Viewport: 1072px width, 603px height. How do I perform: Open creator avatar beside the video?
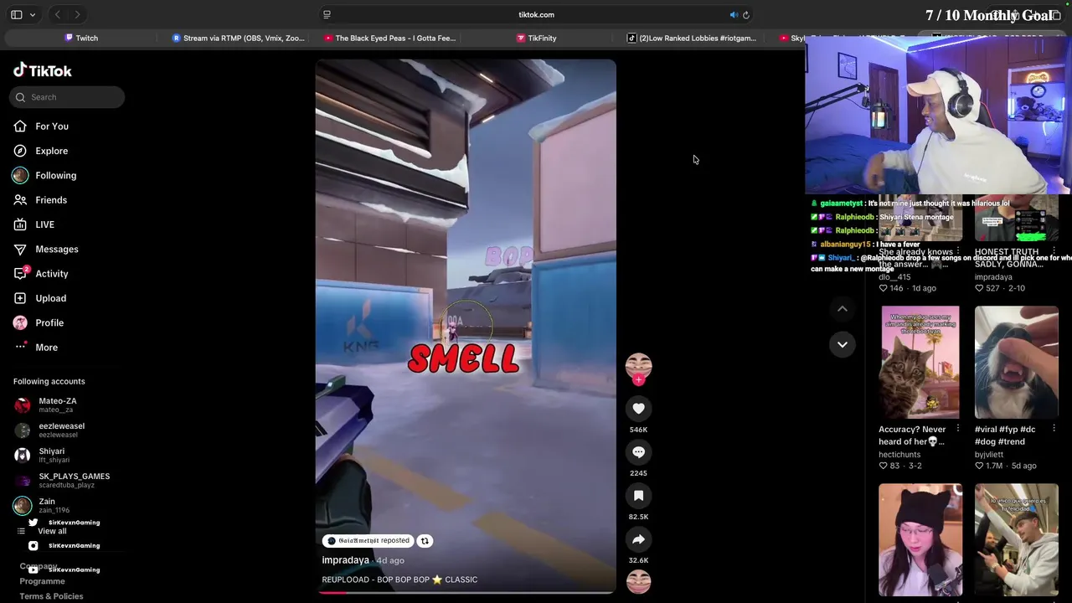click(638, 365)
